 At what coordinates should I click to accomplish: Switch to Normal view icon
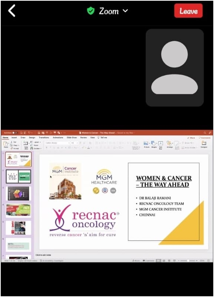point(159,261)
